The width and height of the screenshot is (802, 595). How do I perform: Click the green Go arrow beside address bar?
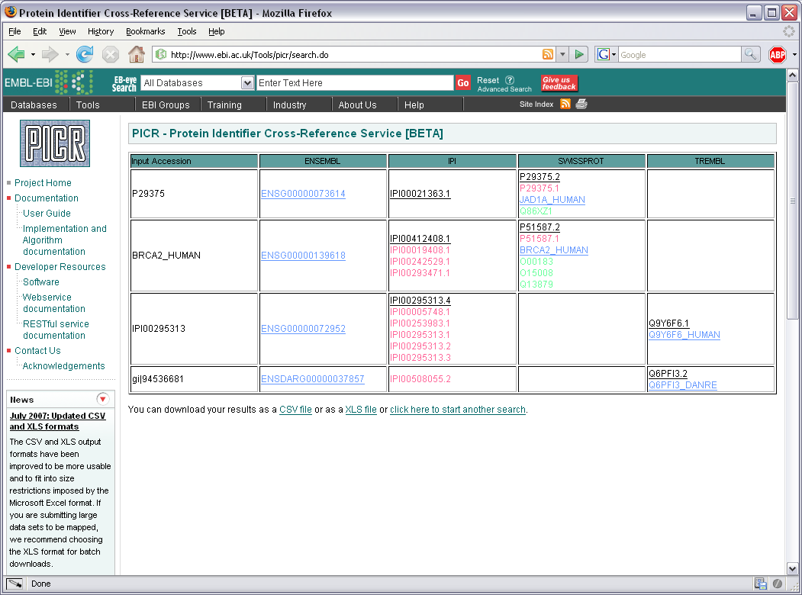(579, 54)
